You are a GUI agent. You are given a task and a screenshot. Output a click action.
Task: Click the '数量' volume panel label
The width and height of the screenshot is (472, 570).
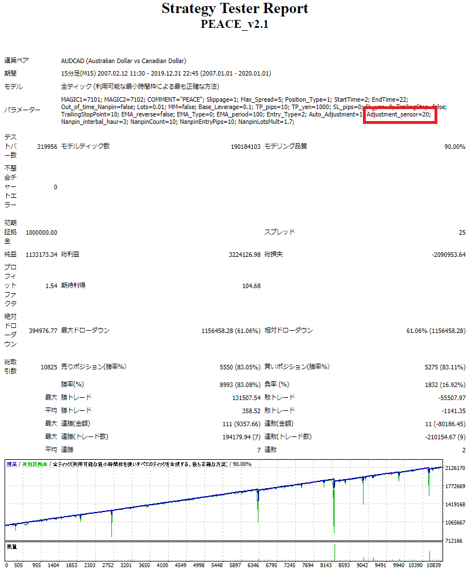[x=12, y=547]
